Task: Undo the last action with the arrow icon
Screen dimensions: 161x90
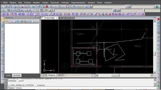Action: [x=52, y=6]
